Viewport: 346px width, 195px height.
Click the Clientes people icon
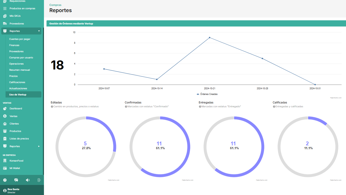(5, 124)
